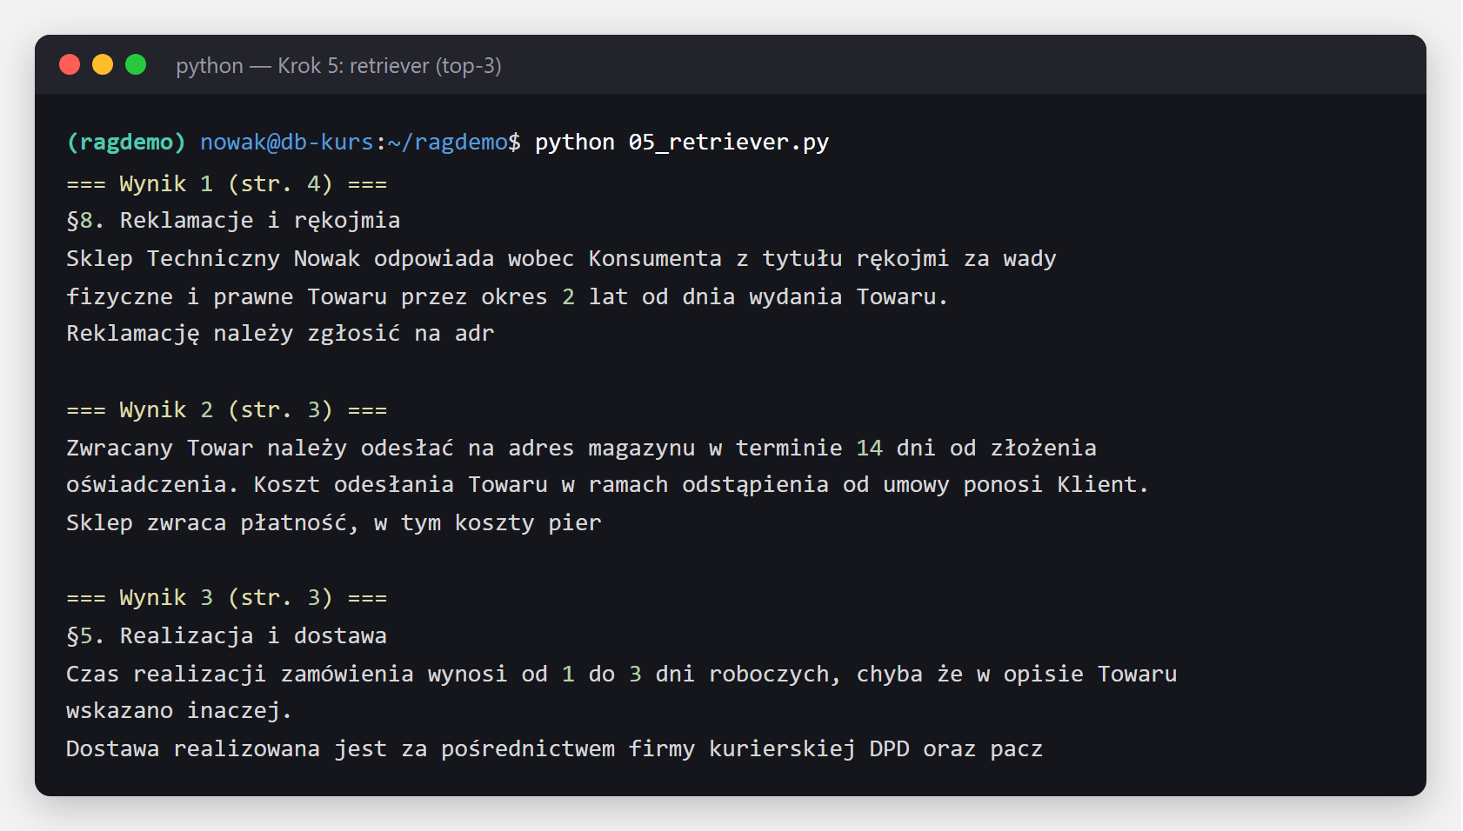Click the window title 'python — Krok 5: retriever (top-3)'

pyautogui.click(x=338, y=66)
